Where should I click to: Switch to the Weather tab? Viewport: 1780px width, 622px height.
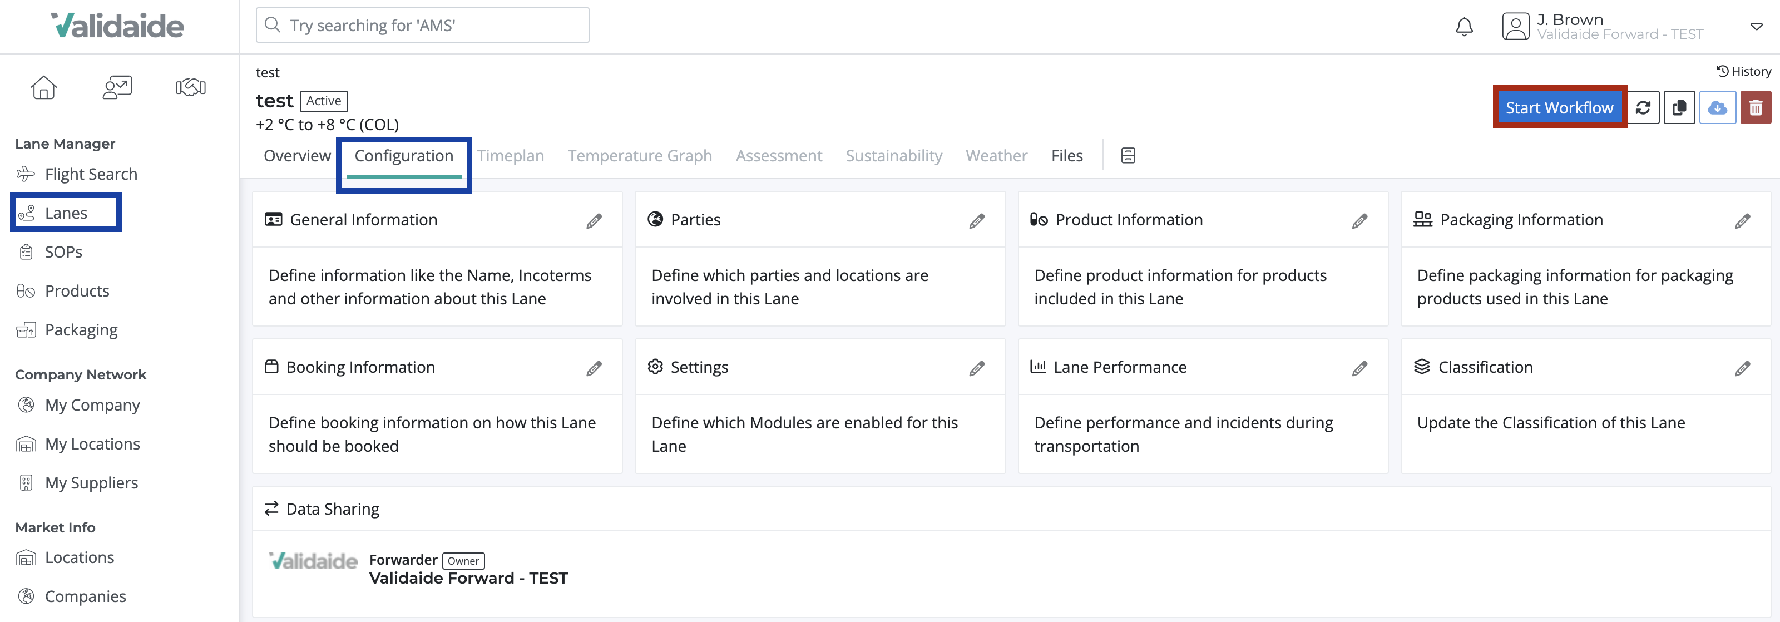pos(996,156)
